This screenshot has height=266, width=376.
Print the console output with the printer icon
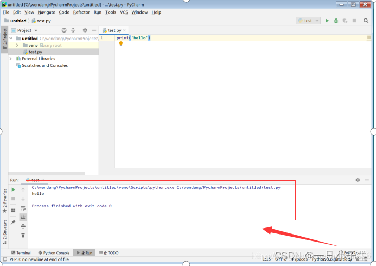coord(23,226)
